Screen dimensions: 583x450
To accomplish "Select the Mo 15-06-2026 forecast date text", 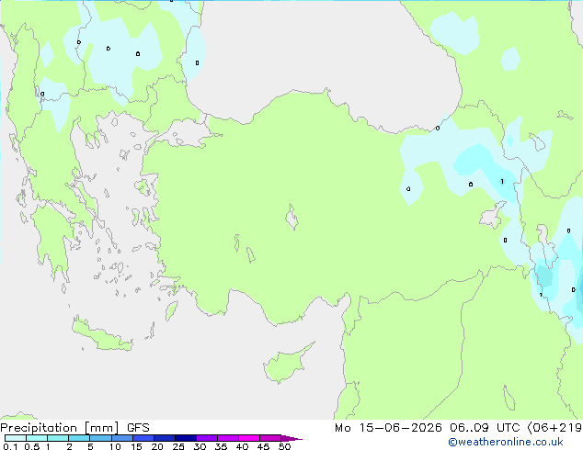I will click(388, 428).
